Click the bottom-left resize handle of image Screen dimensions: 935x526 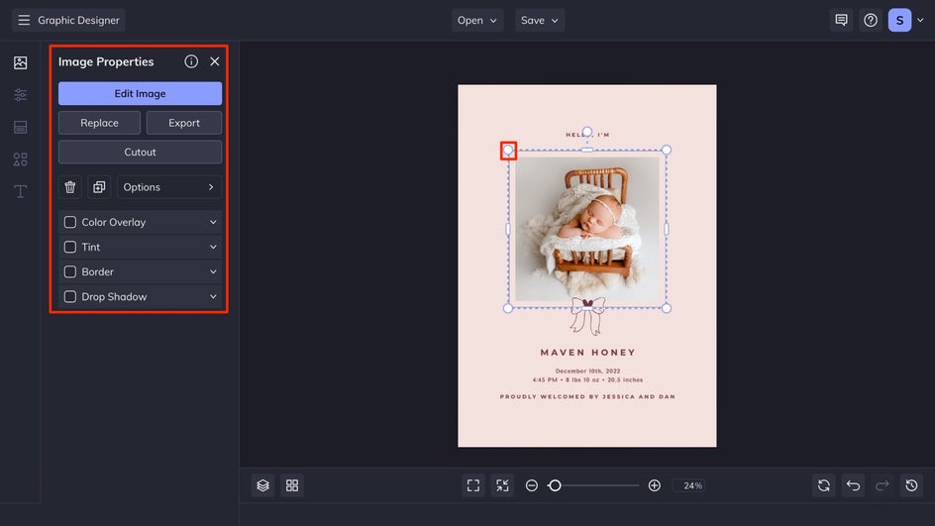508,308
